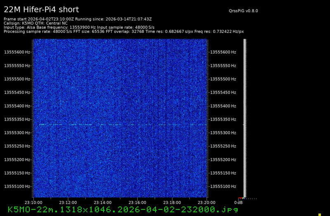Click the right 13555500 Hz frequency label
Viewport: 330px width, 216px height.
coord(223,79)
